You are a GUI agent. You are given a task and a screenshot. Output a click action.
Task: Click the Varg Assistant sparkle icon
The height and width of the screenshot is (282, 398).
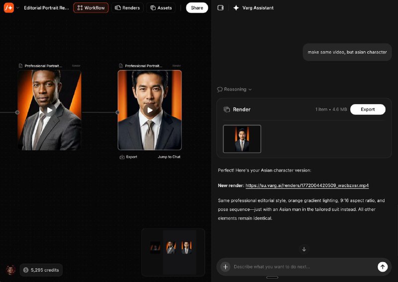click(x=236, y=8)
